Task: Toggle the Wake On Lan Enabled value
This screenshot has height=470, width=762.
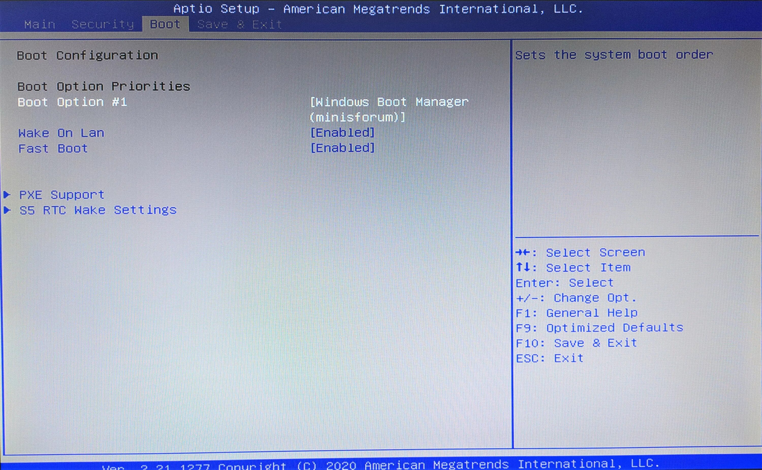Action: [x=342, y=133]
